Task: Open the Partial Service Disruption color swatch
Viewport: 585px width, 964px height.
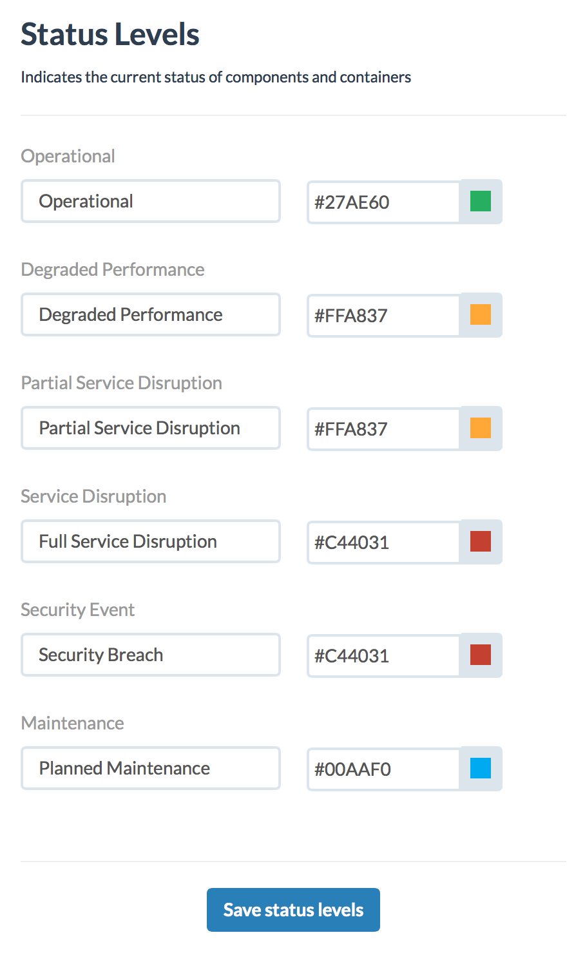Action: 480,429
